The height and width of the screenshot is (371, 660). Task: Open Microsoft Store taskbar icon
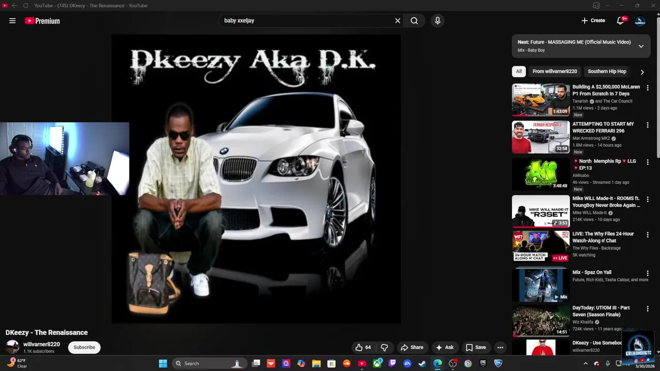(x=332, y=363)
